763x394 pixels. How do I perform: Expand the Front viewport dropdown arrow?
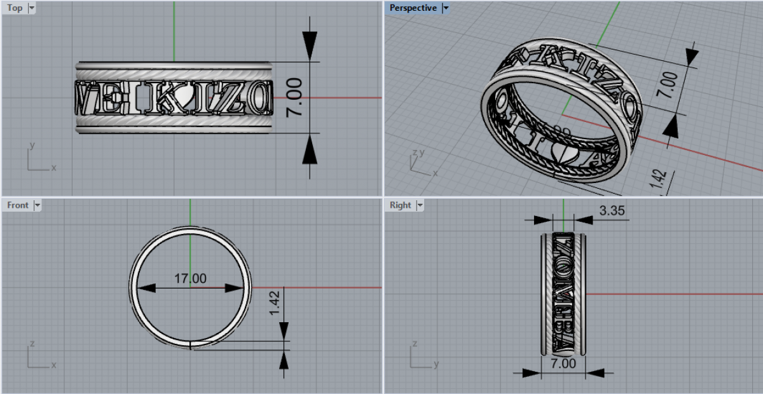click(x=37, y=205)
